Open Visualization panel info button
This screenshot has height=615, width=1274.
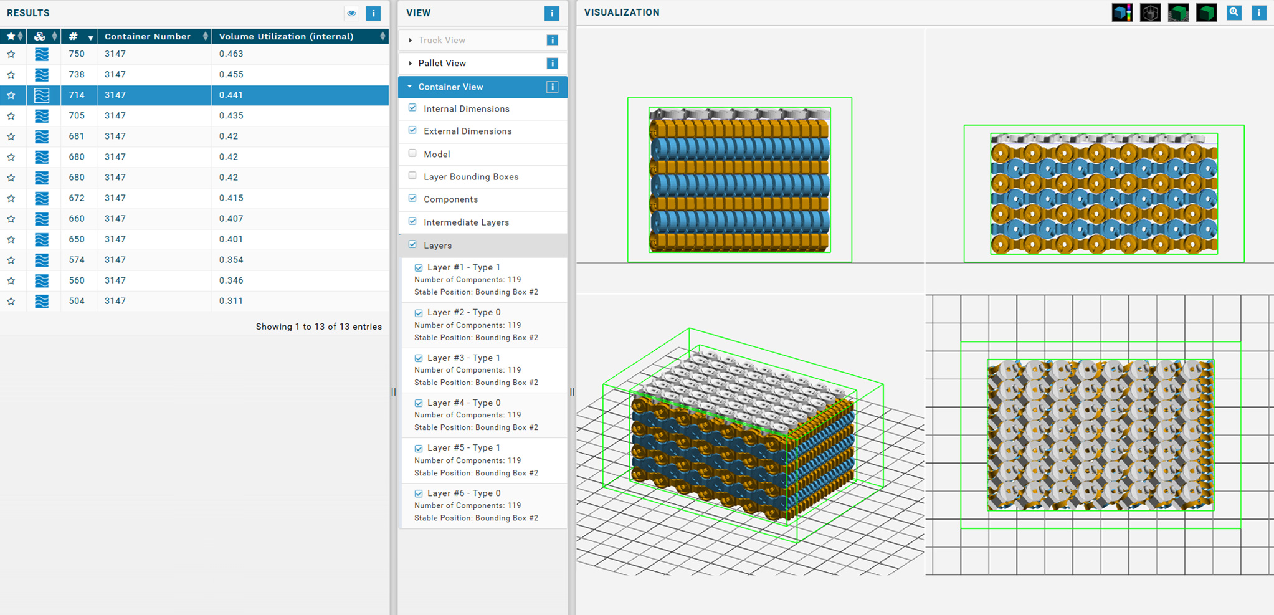coord(1259,12)
